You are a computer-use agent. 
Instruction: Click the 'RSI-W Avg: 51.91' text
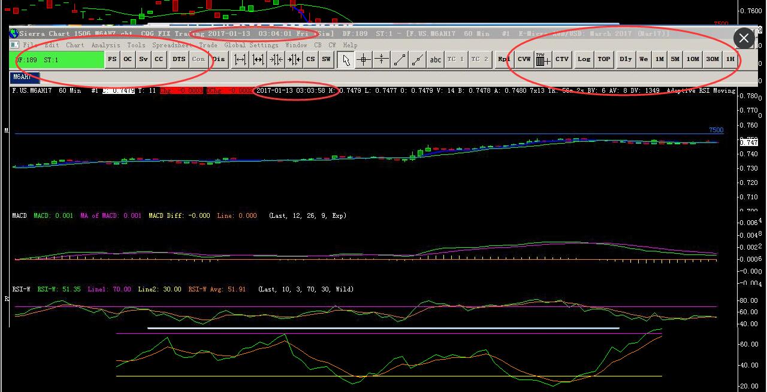(x=217, y=289)
